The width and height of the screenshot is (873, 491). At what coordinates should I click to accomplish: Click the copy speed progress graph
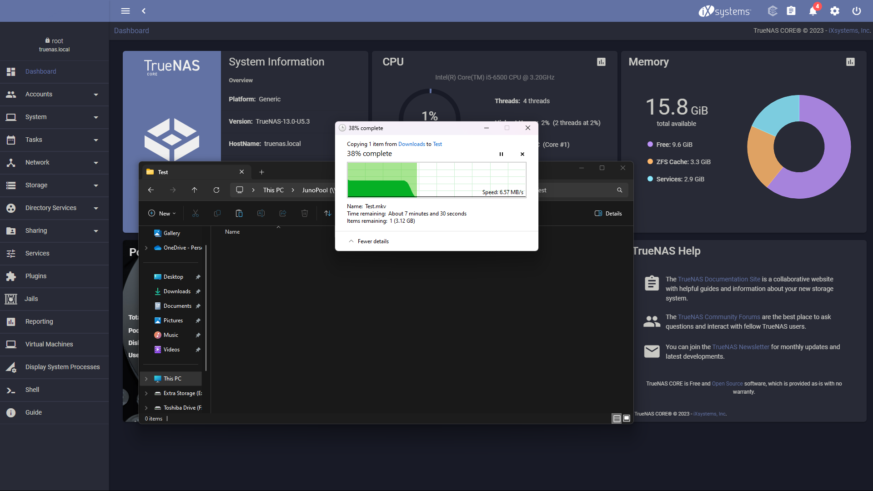click(436, 180)
